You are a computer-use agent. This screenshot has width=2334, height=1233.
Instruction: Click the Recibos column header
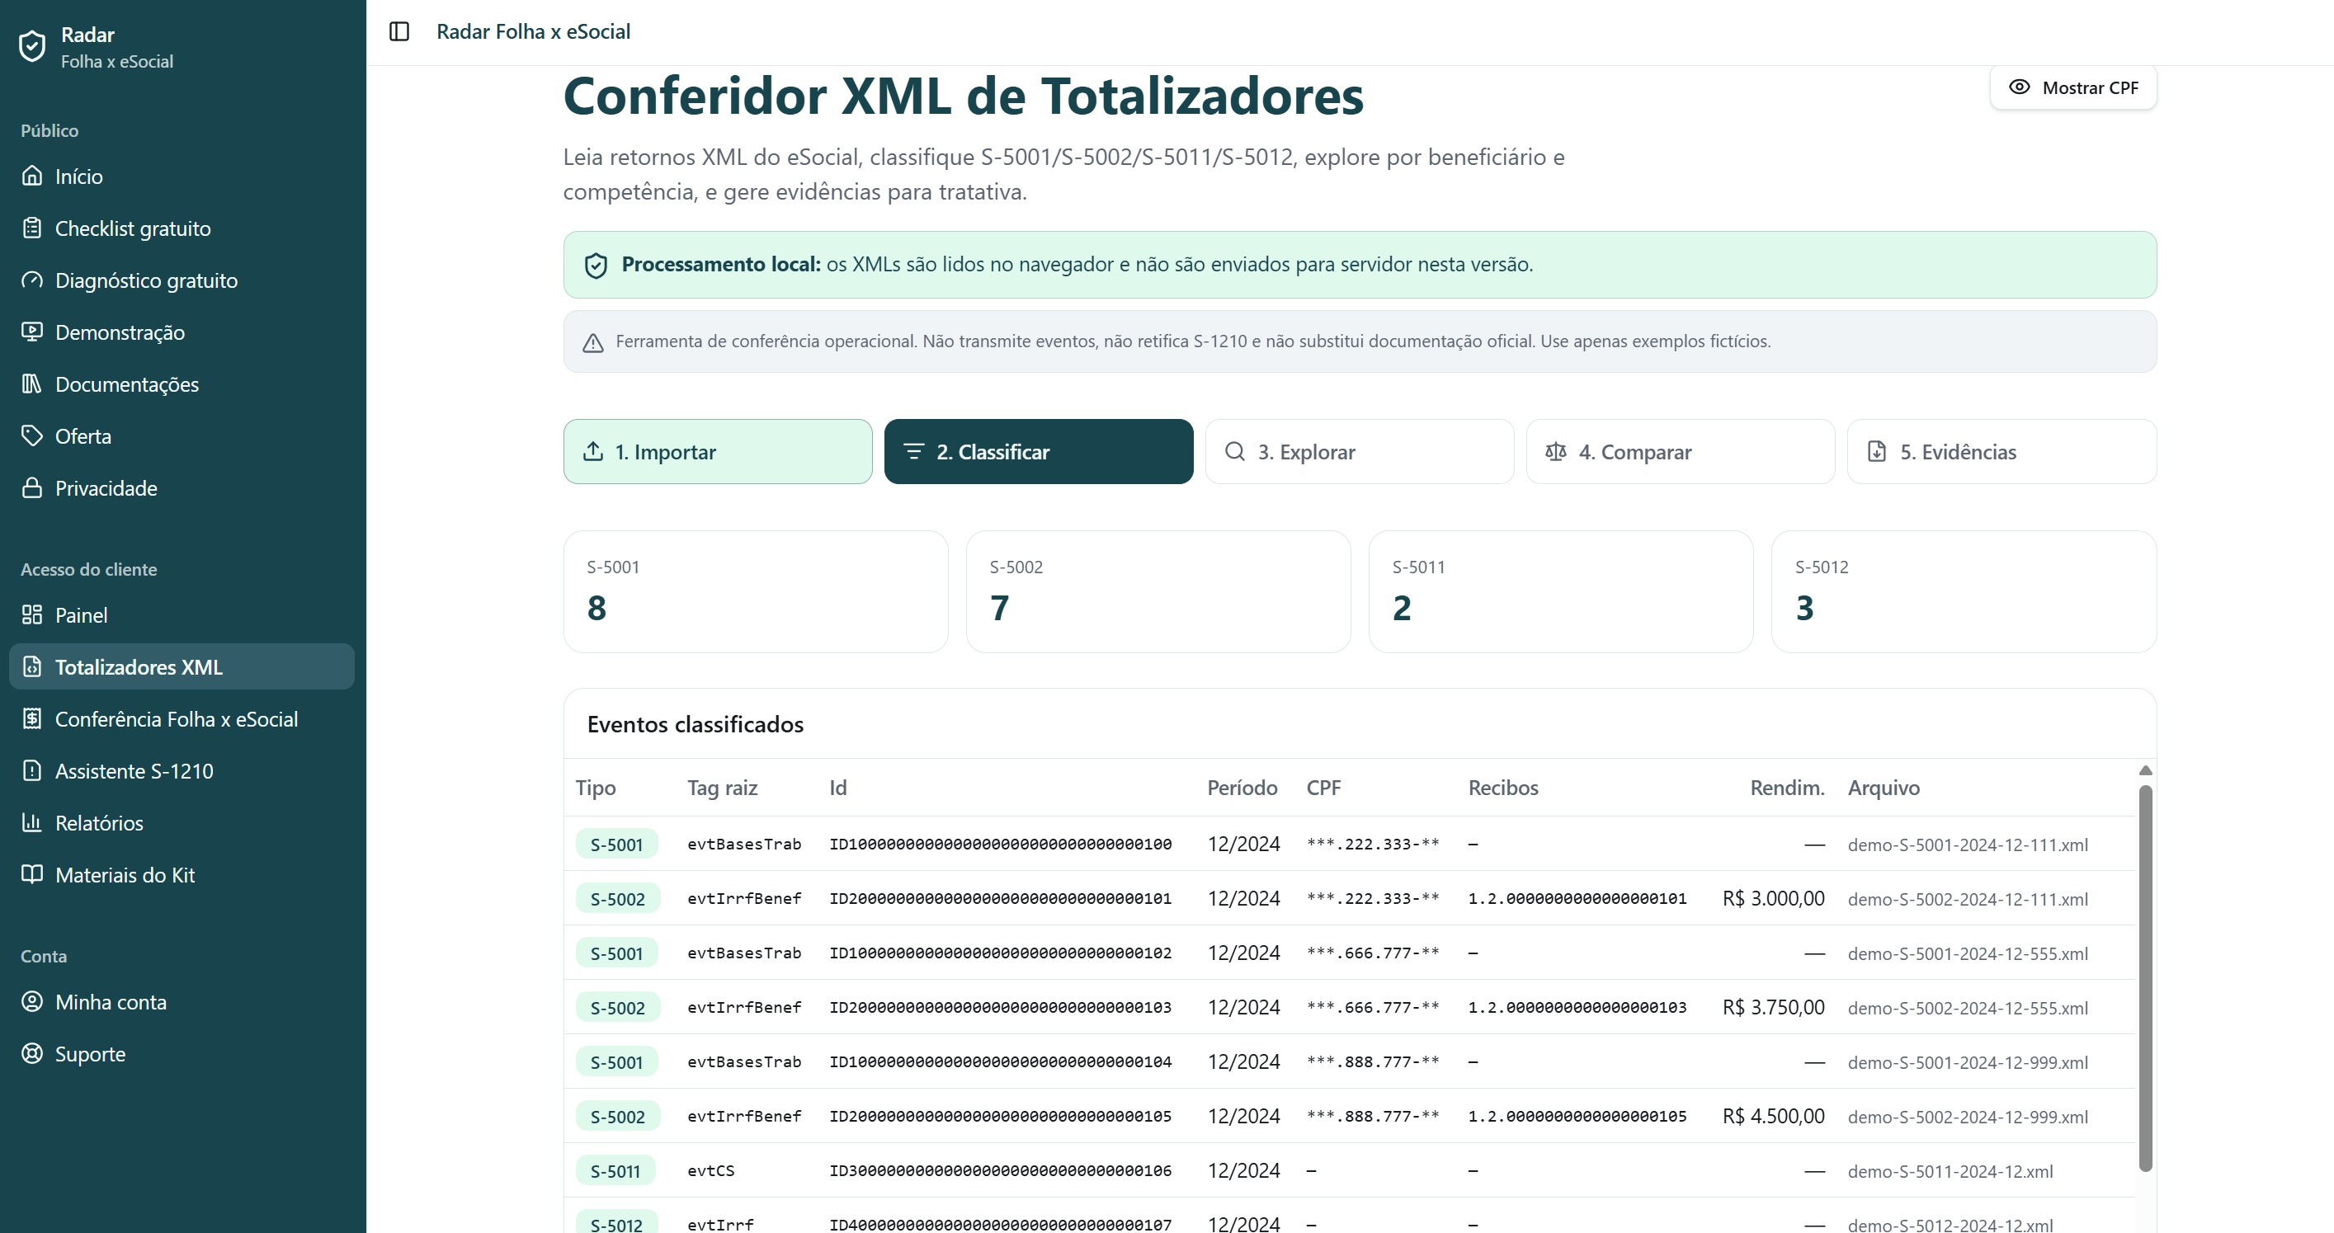(1503, 788)
